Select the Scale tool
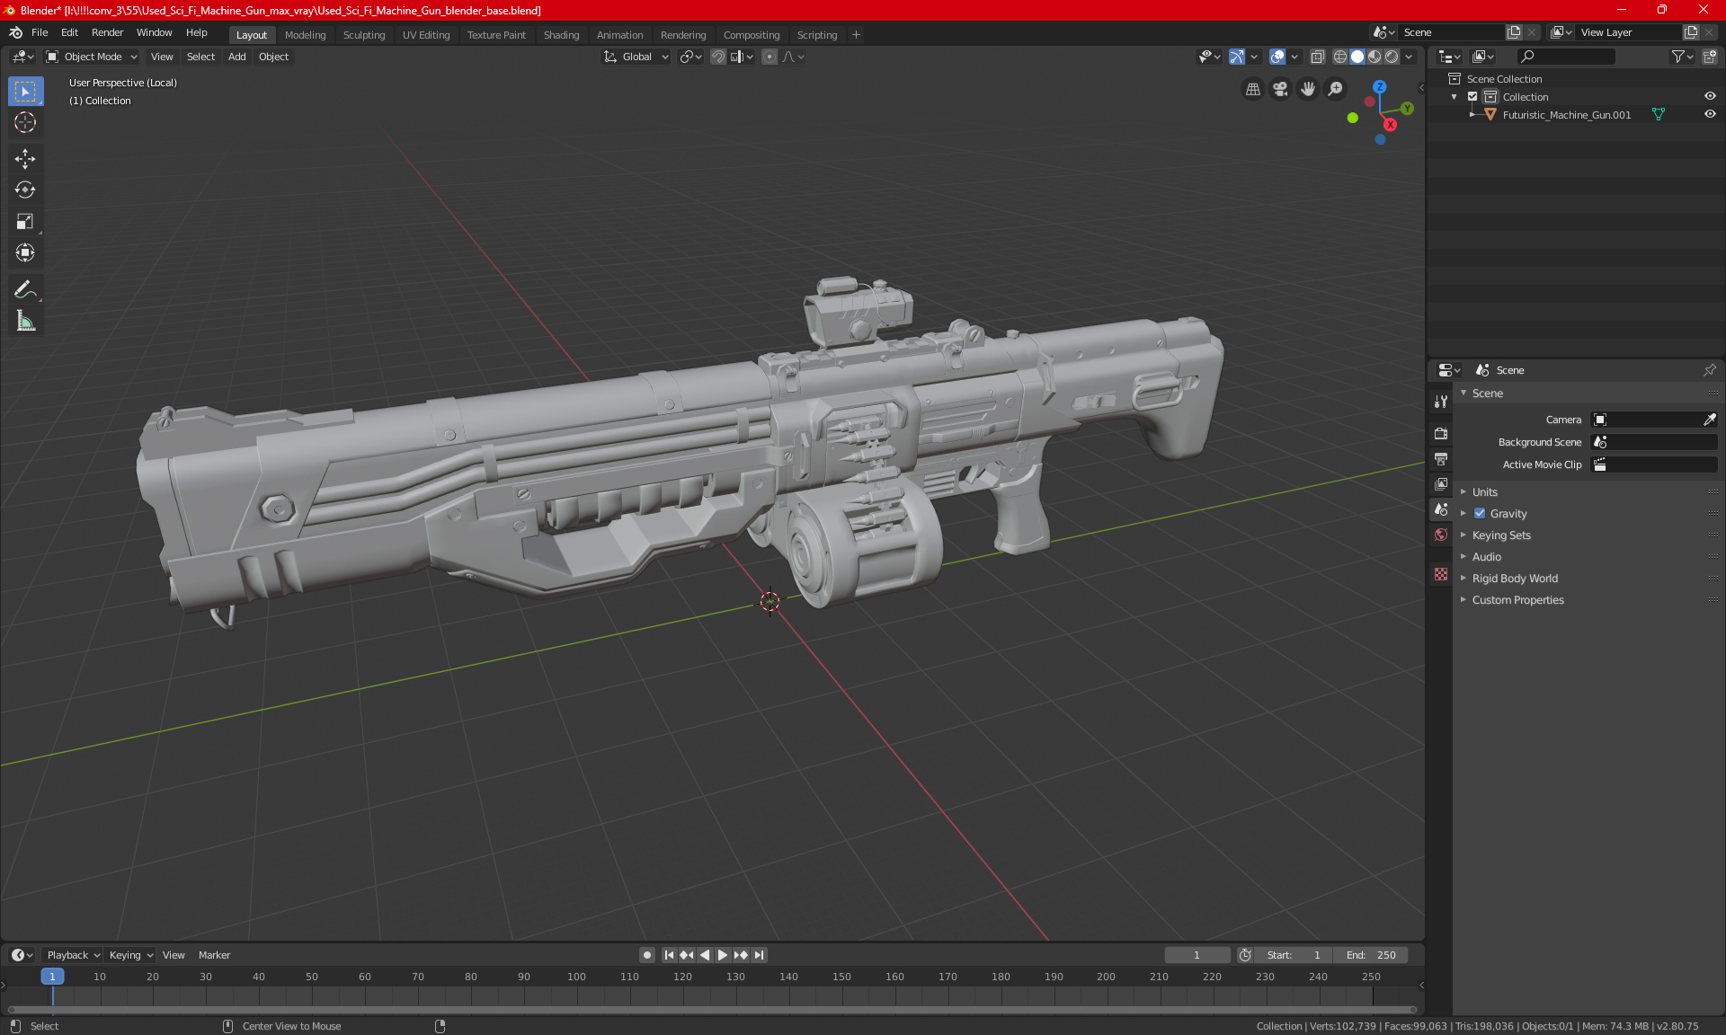 pyautogui.click(x=25, y=222)
